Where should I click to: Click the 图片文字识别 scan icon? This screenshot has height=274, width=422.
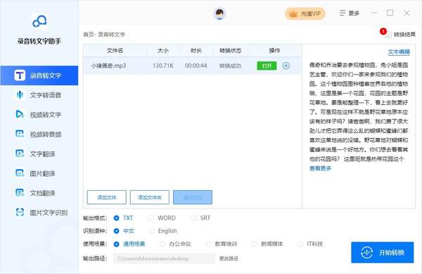[x=20, y=212]
